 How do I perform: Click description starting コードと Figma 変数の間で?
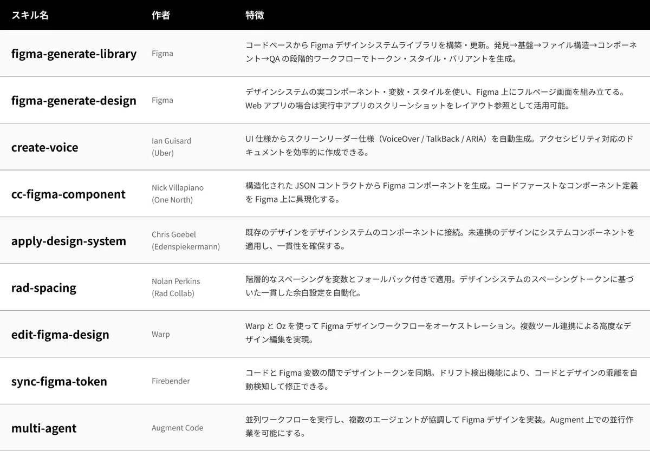point(441,380)
